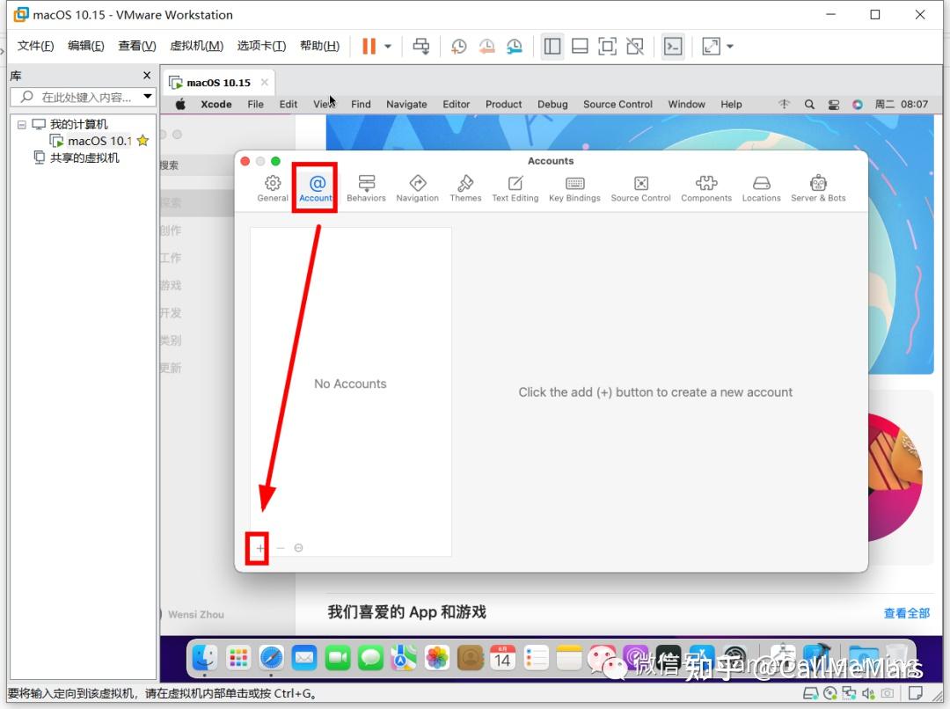Collapse the 我的计算机 tree node
Viewport: 950px width, 709px height.
click(22, 124)
